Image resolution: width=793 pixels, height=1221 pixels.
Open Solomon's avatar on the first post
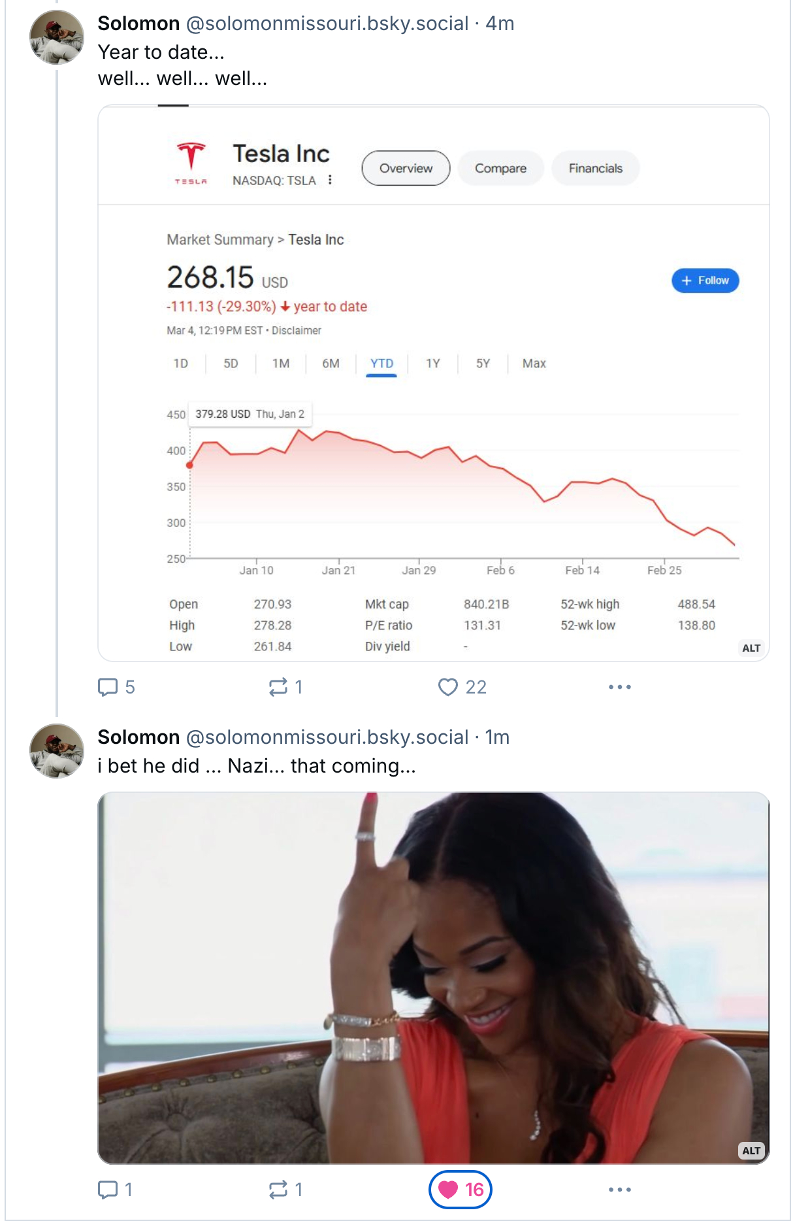pos(57,37)
